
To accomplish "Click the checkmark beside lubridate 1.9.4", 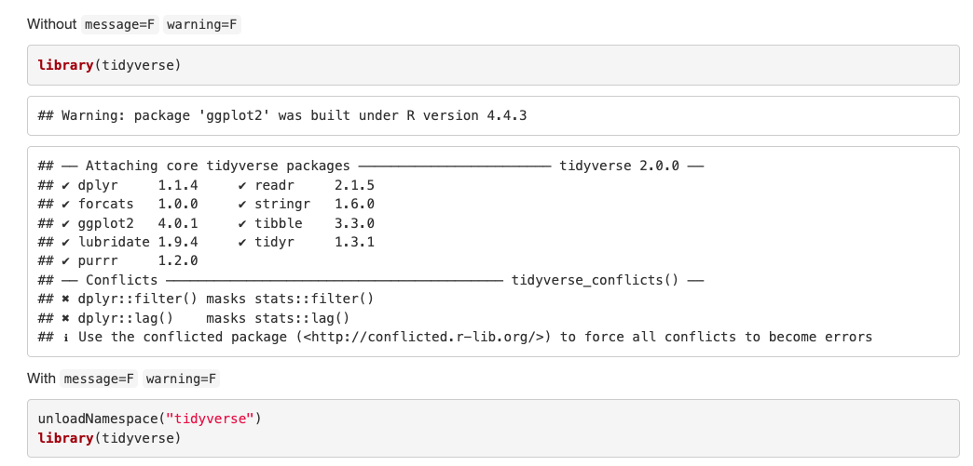I will 66,242.
